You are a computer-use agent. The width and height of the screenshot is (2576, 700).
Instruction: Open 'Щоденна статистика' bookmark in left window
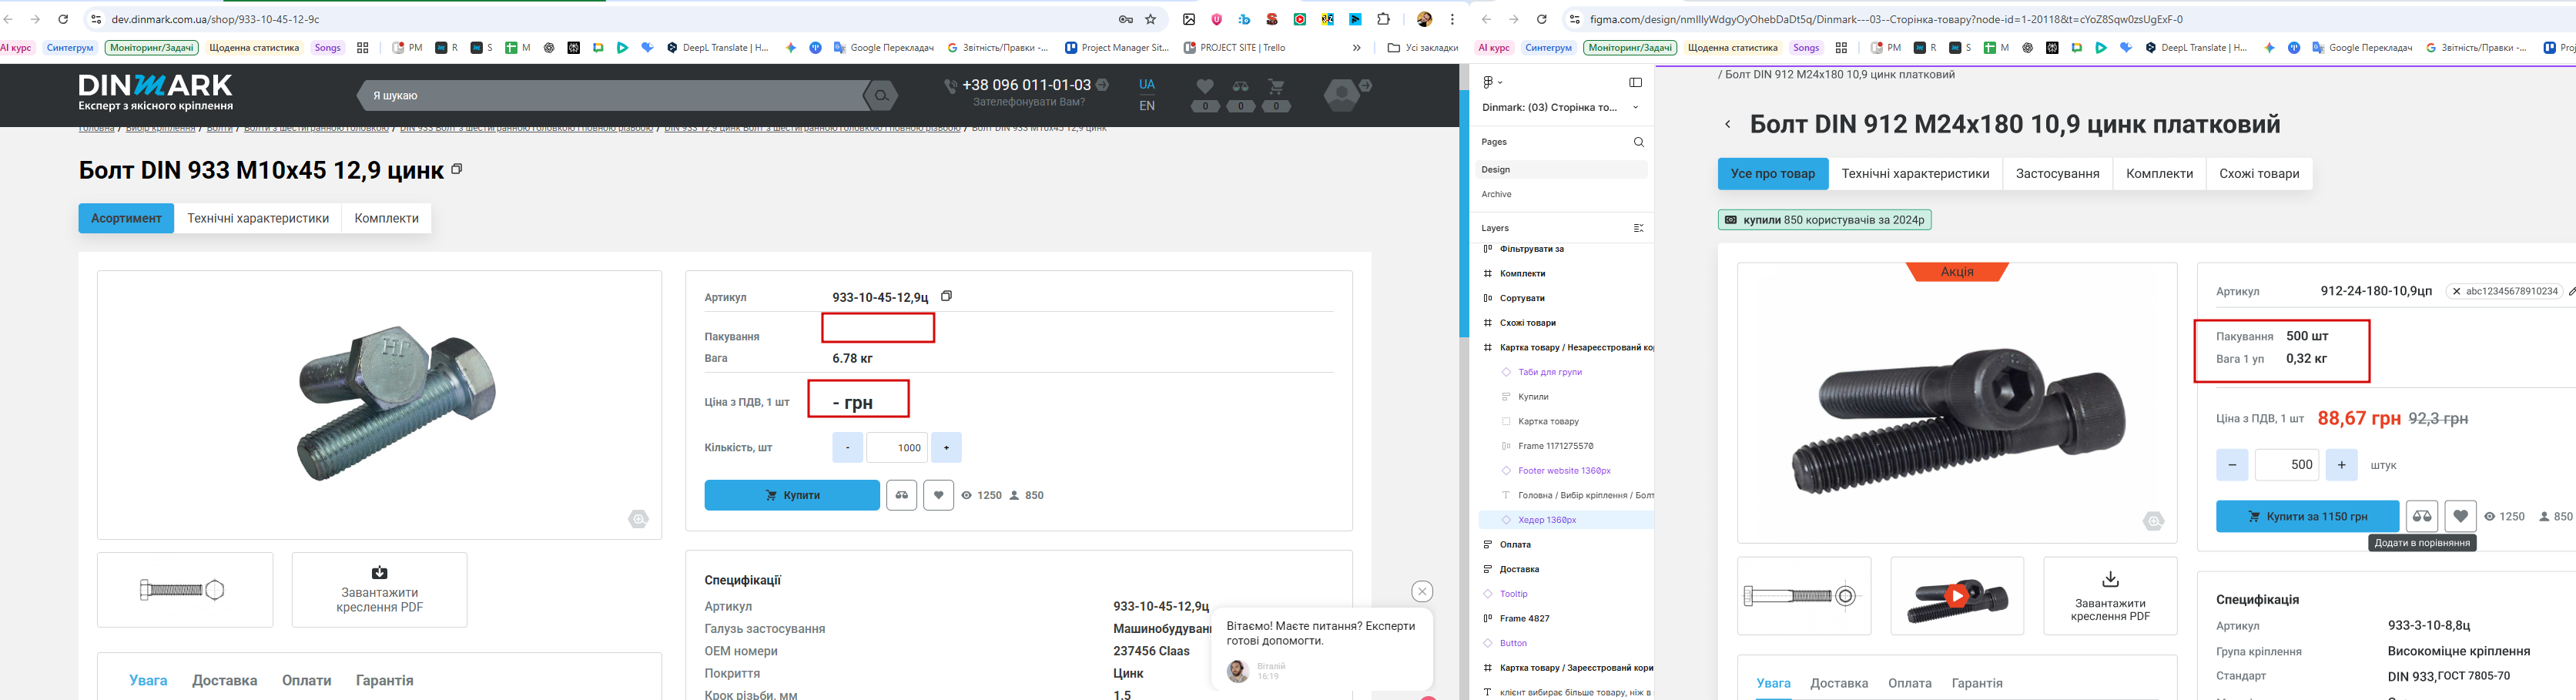tap(254, 47)
